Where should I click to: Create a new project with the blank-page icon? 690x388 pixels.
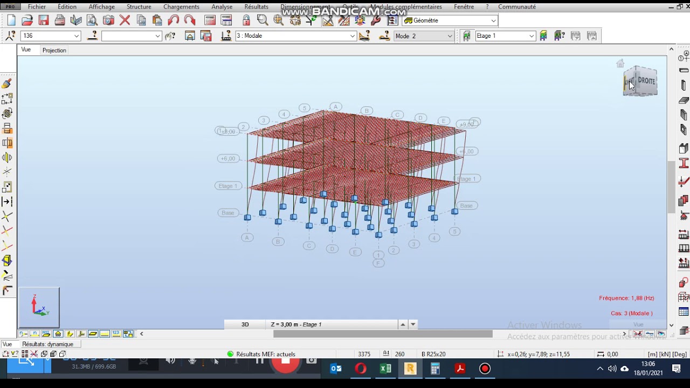tap(11, 20)
